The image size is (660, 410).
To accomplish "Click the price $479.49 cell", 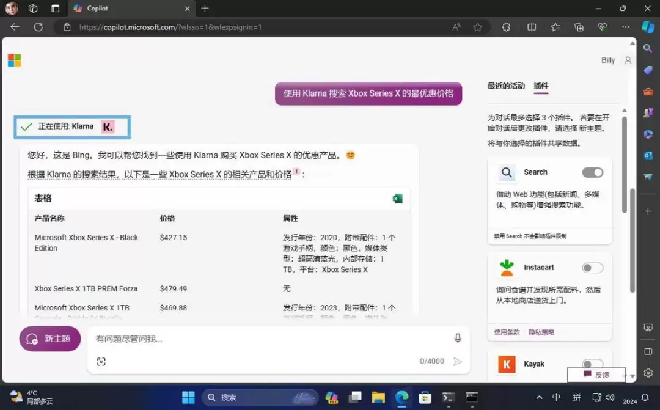I will coord(174,289).
